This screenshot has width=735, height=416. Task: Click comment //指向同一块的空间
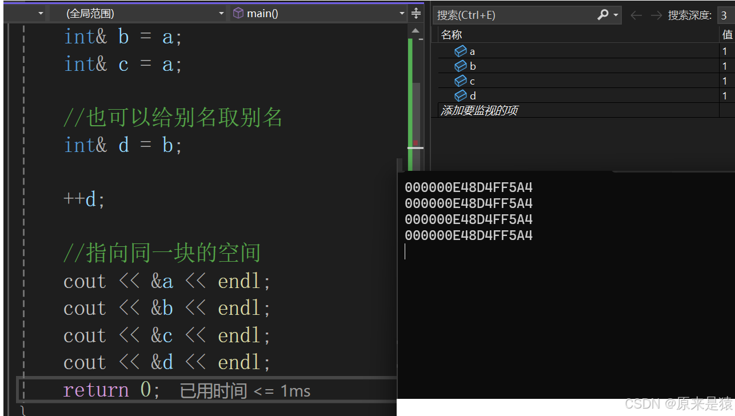pyautogui.click(x=162, y=254)
